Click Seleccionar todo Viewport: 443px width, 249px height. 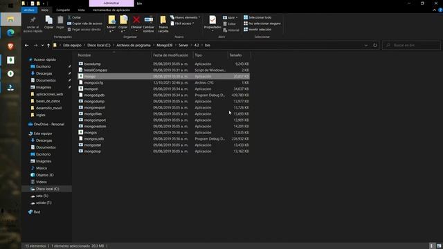click(x=257, y=17)
